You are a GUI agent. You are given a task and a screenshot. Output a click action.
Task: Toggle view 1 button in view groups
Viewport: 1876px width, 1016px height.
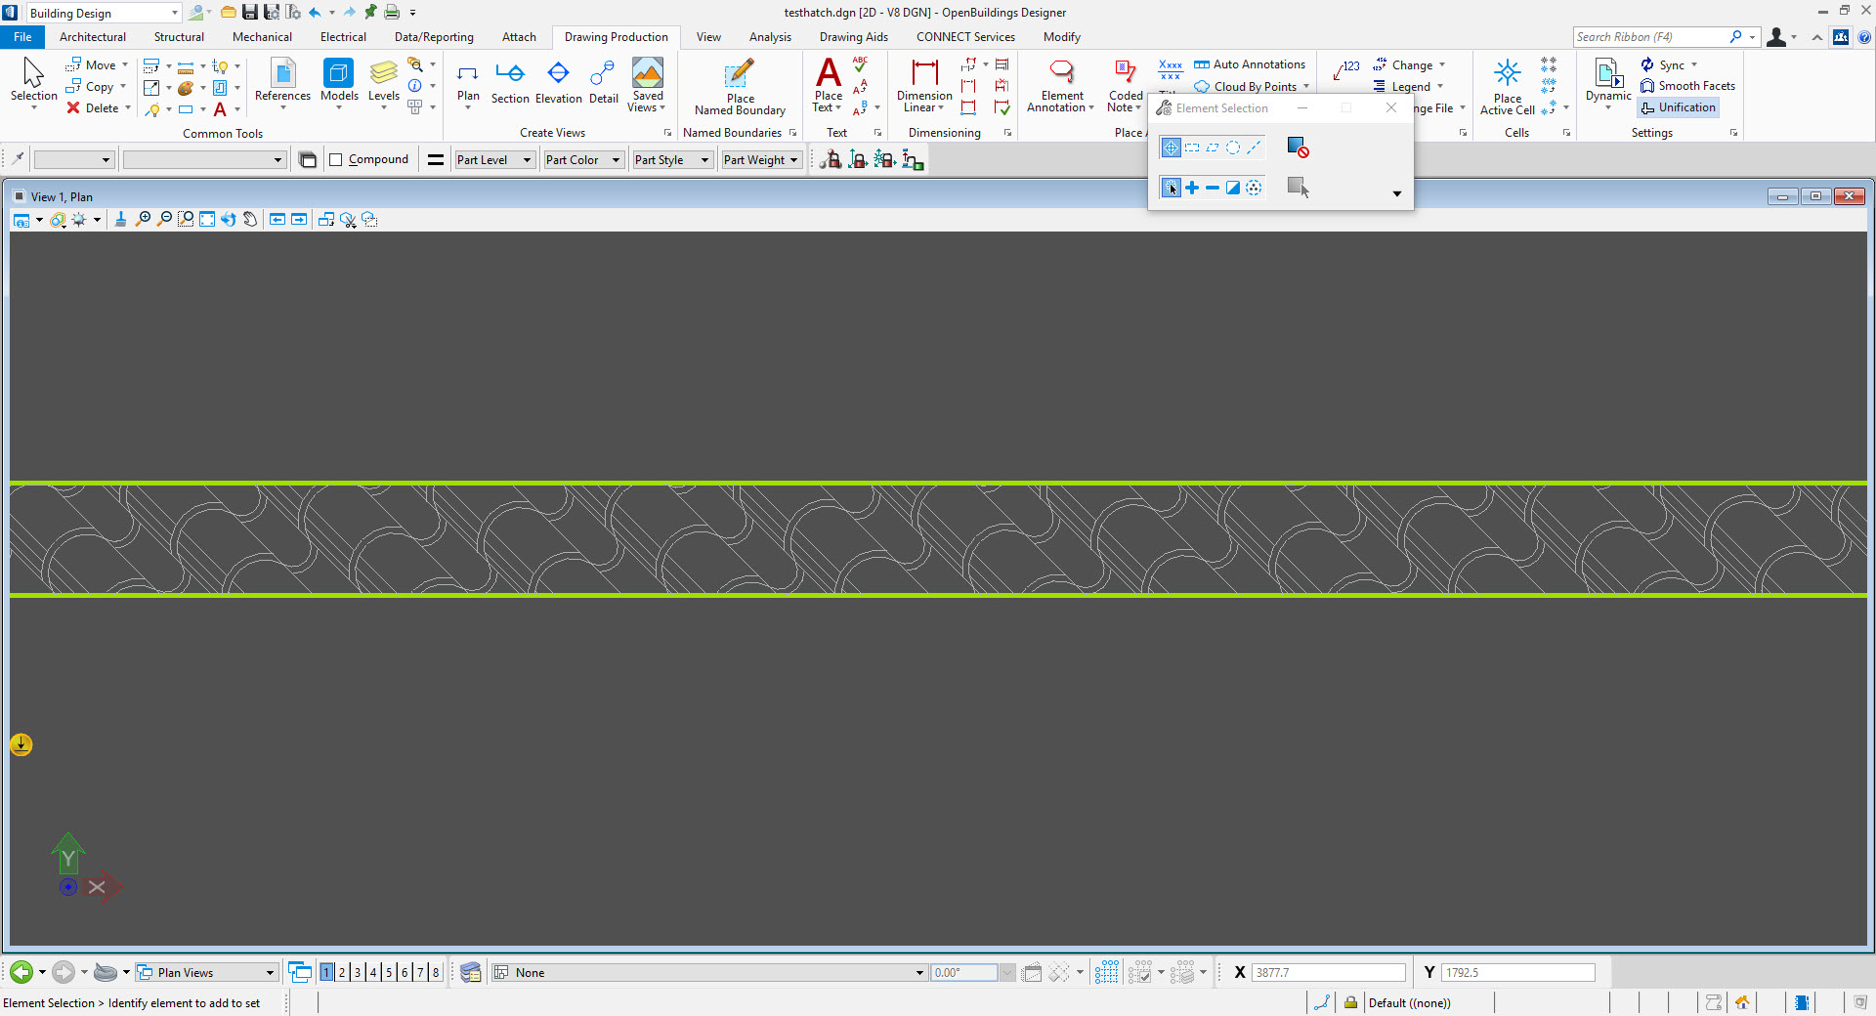tap(326, 972)
